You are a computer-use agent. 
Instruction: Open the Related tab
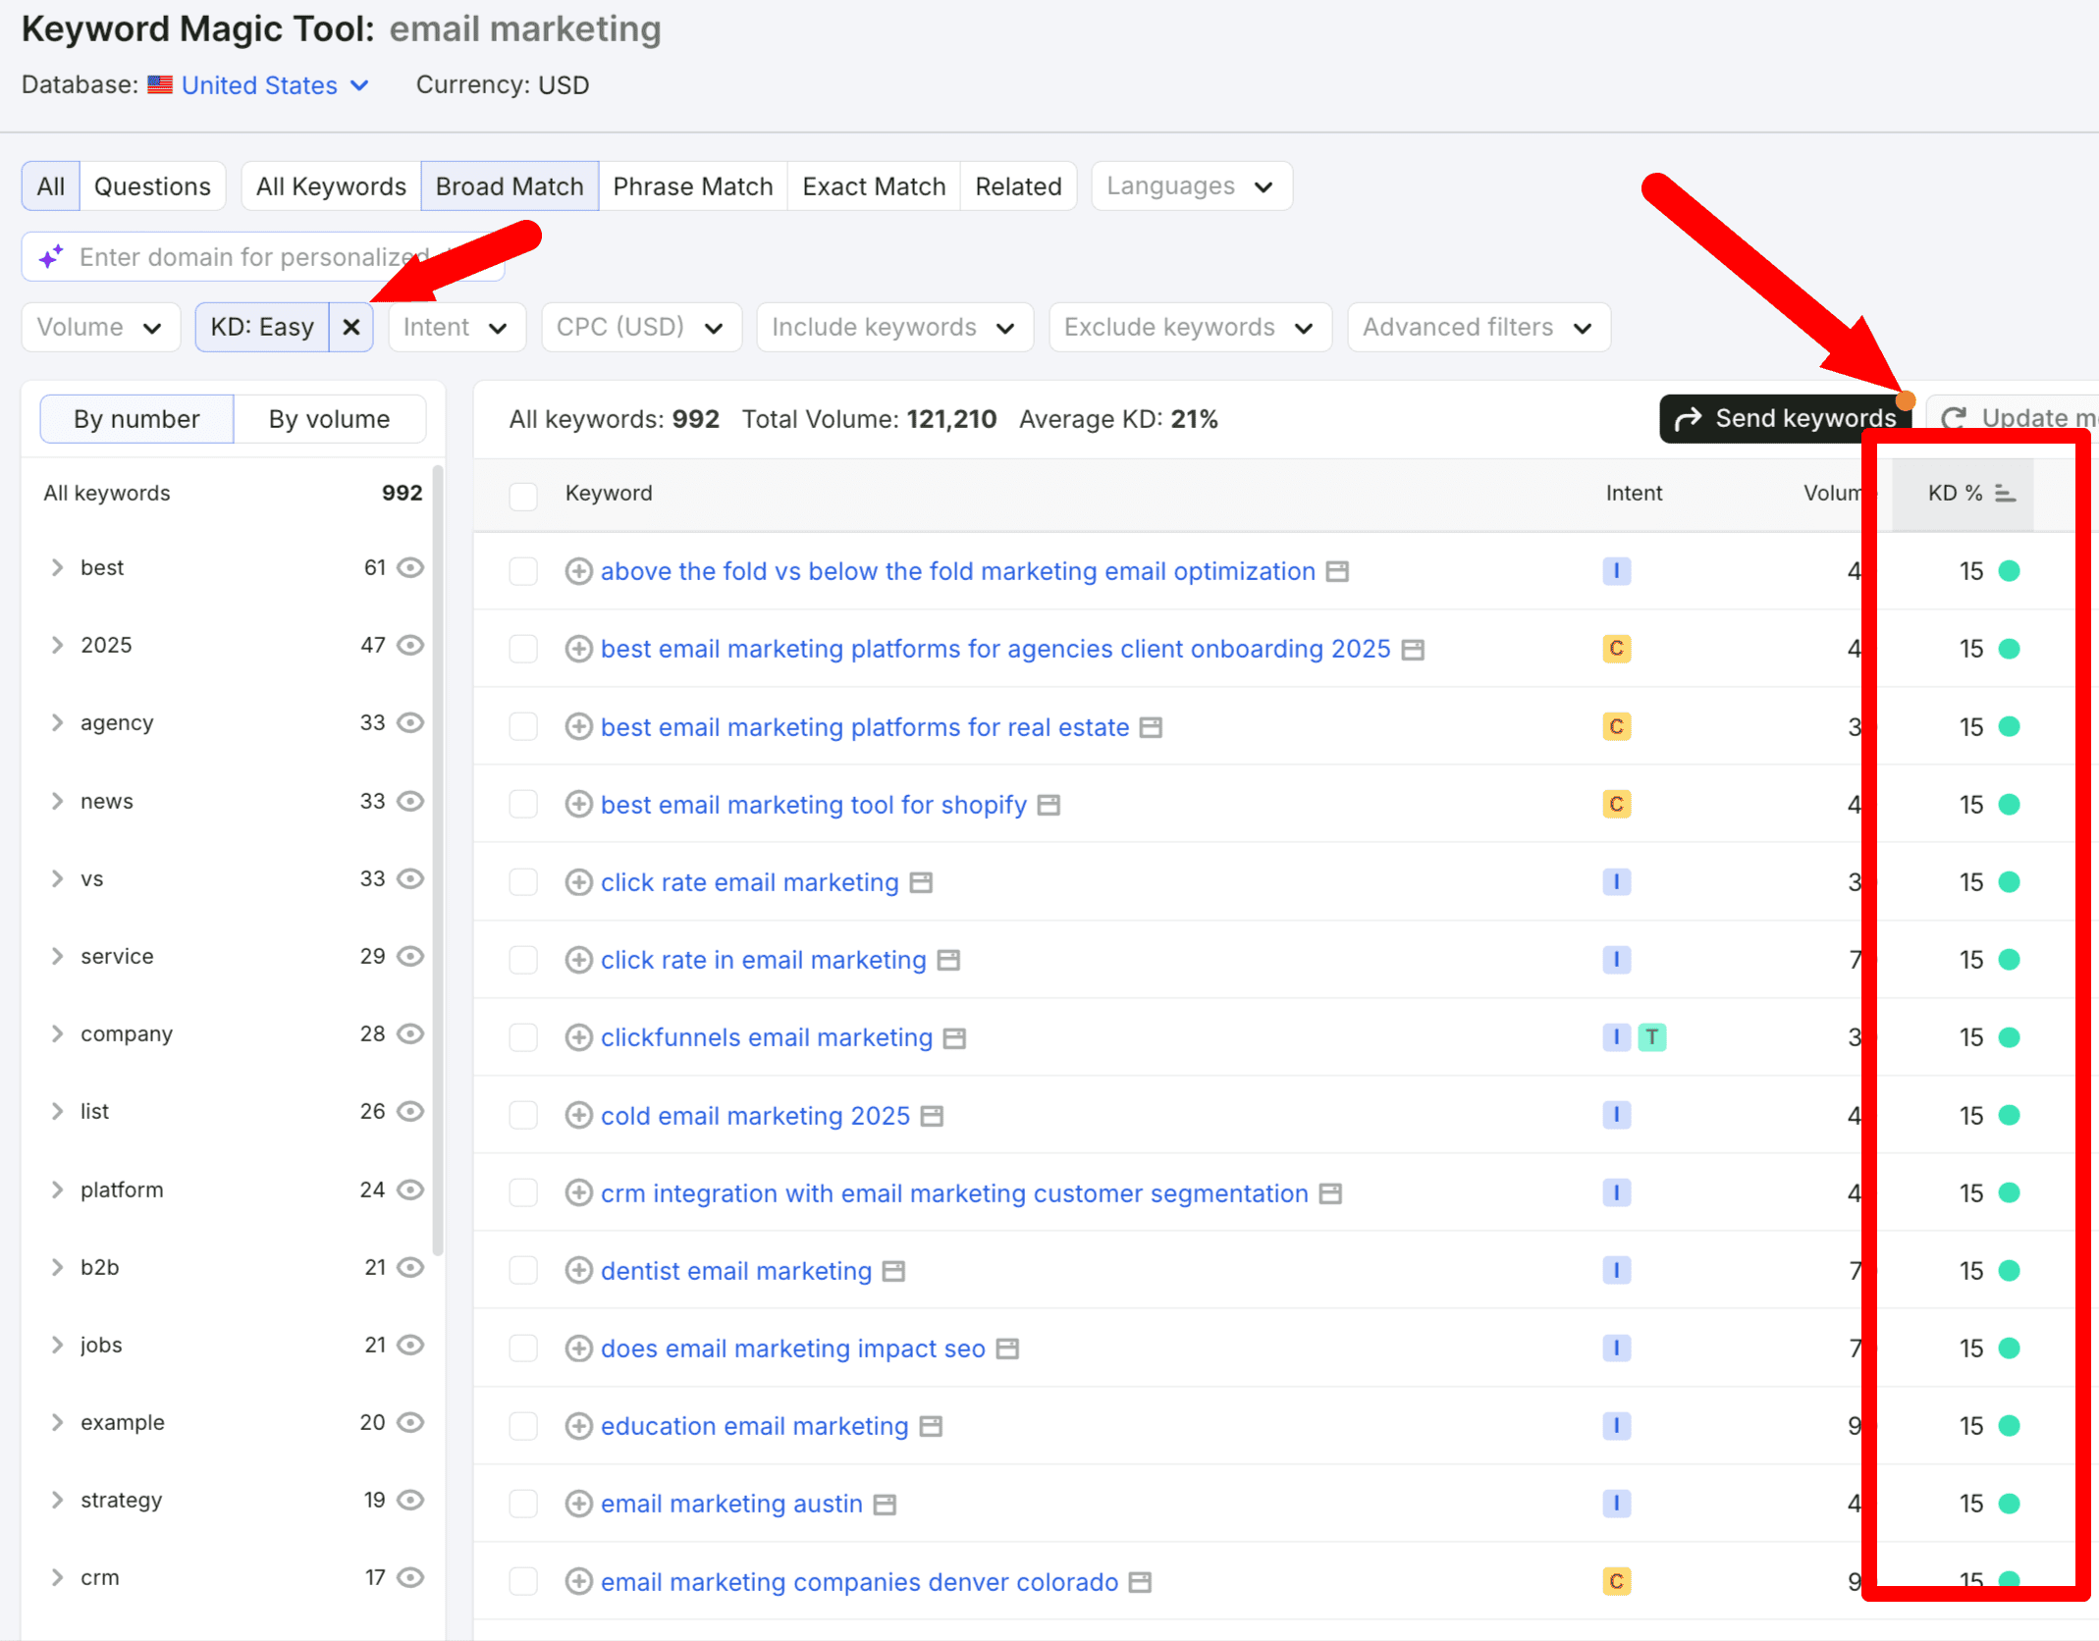[x=1018, y=185]
